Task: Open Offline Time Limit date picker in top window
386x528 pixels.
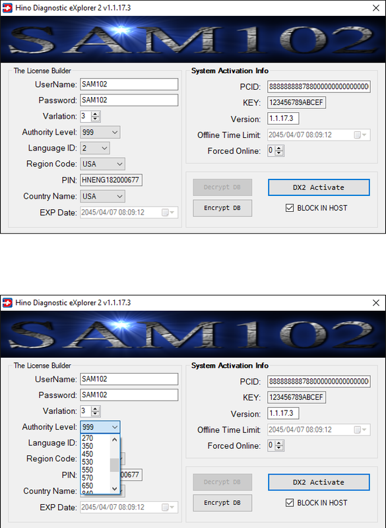Action: point(360,135)
